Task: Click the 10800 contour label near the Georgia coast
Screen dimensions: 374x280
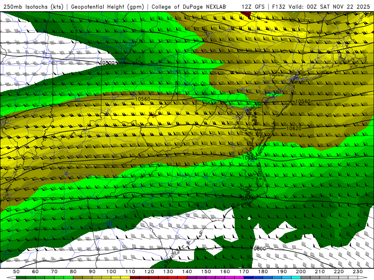Action: tap(259, 249)
